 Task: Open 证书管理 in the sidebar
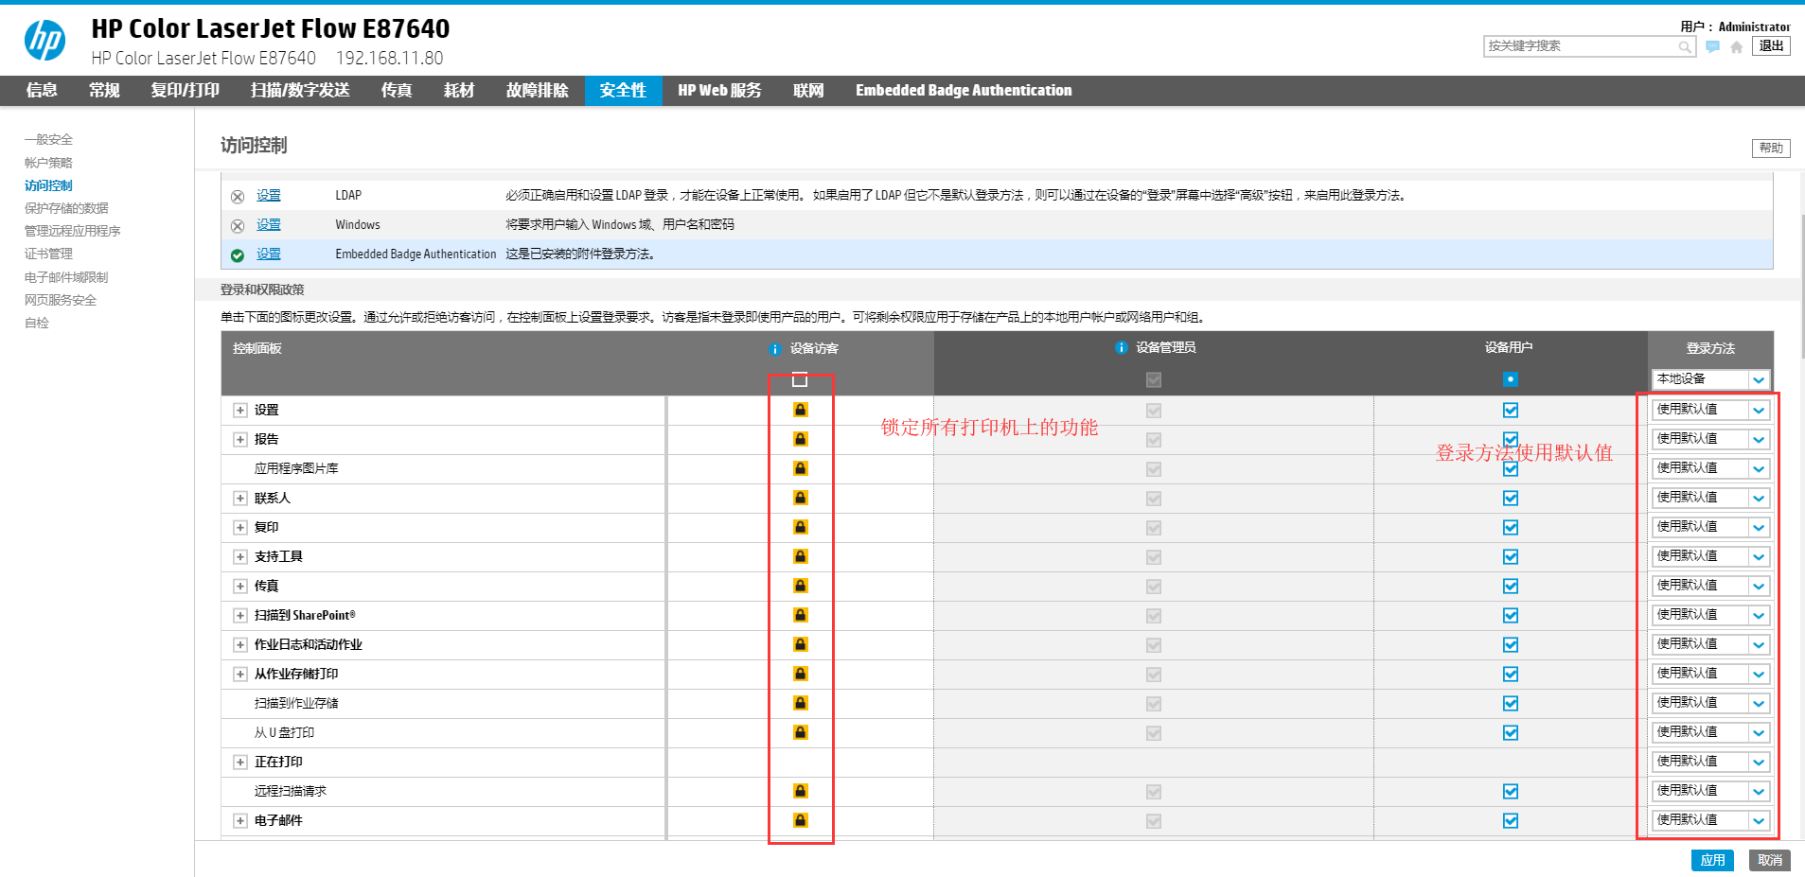click(x=48, y=254)
